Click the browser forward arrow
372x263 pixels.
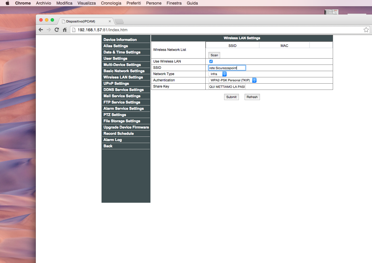pos(49,30)
